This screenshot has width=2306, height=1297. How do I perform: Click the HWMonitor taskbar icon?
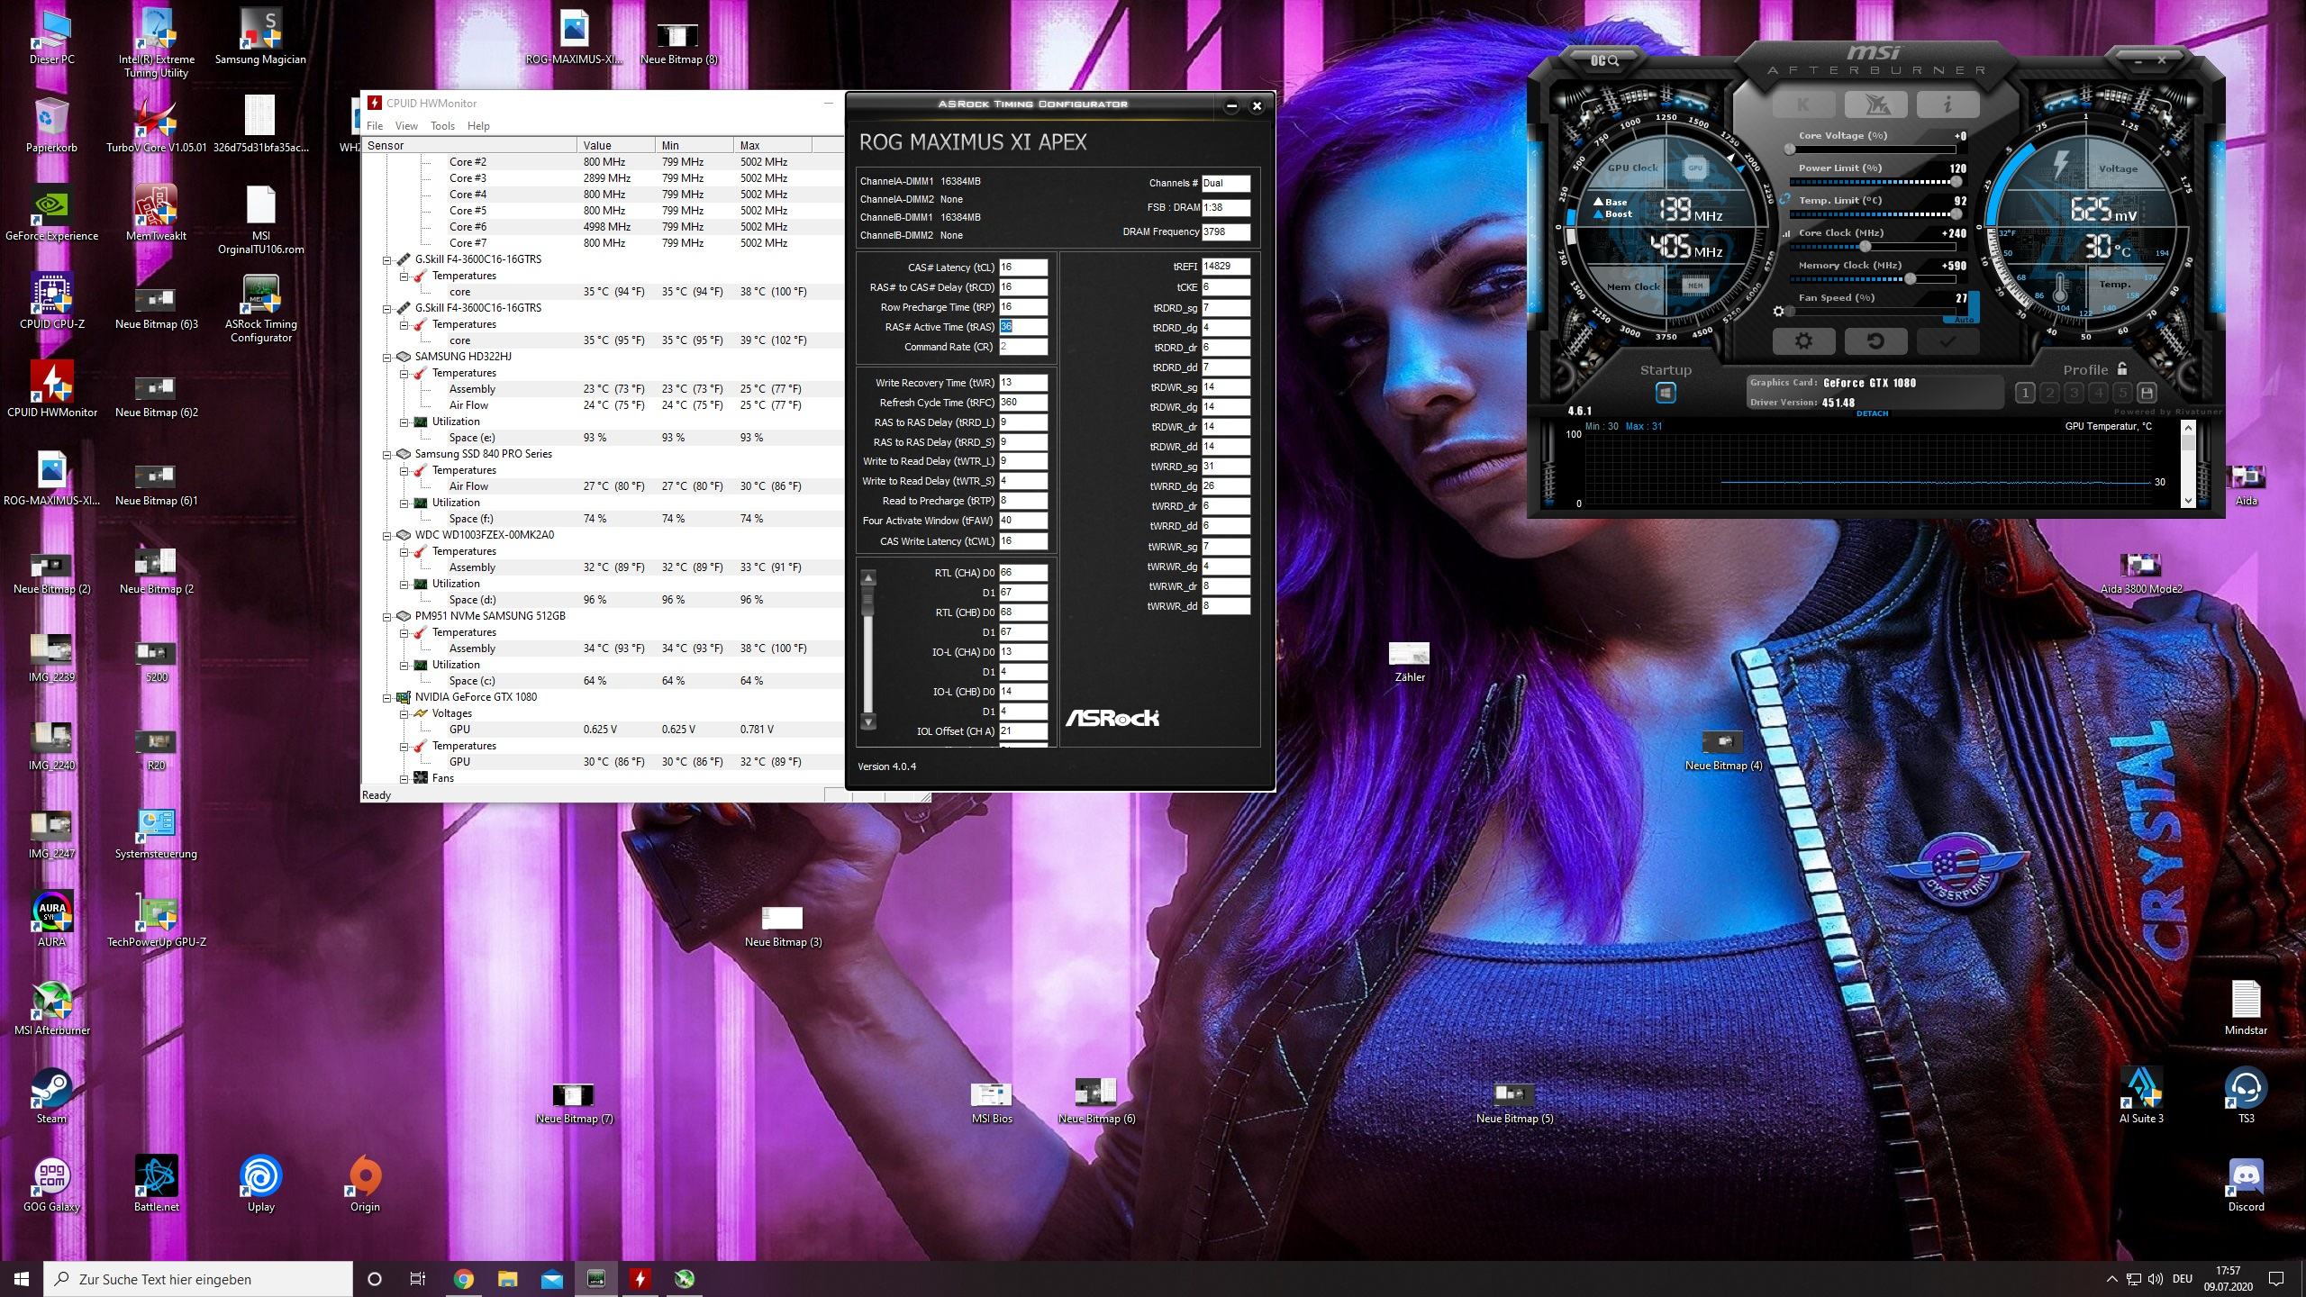pos(640,1279)
